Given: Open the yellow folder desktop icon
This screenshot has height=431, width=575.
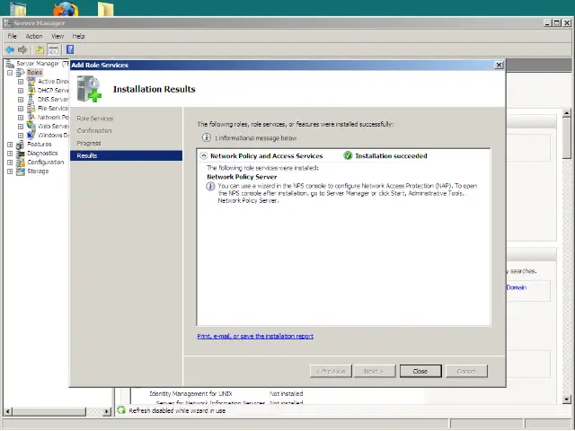Looking at the screenshot, I should click(106, 9).
